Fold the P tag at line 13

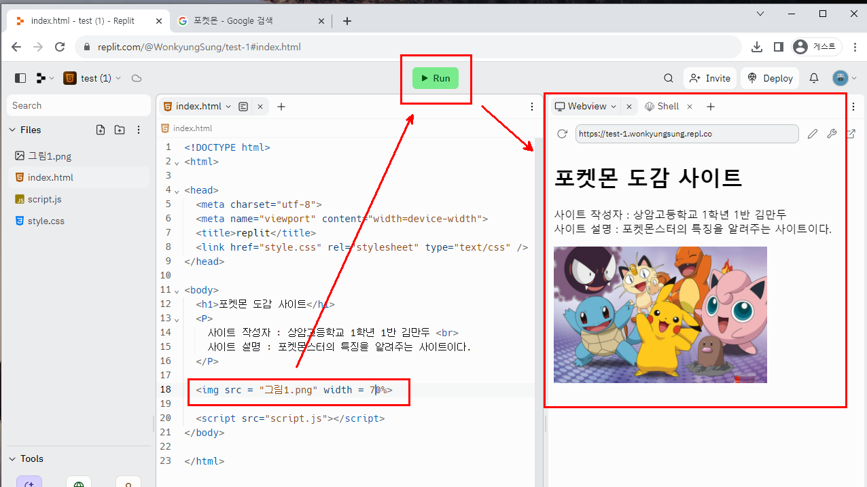coord(177,319)
